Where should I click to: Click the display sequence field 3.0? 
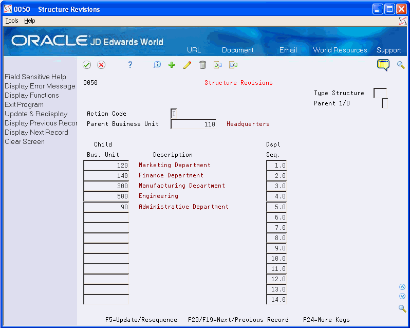pyautogui.click(x=276, y=186)
